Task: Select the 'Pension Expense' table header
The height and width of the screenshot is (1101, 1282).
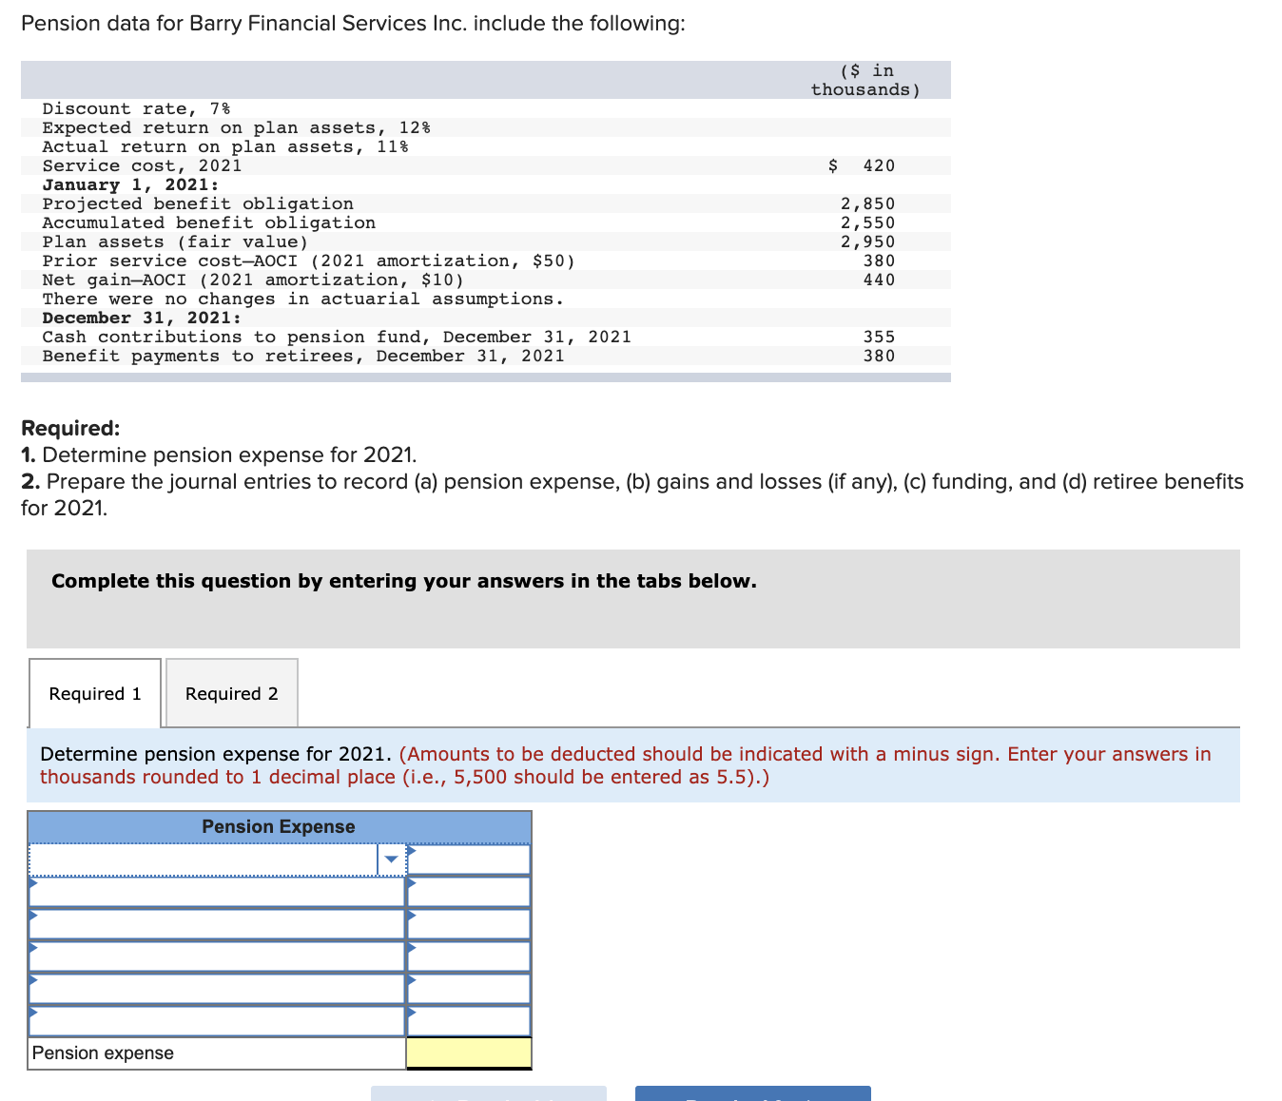Action: [279, 827]
